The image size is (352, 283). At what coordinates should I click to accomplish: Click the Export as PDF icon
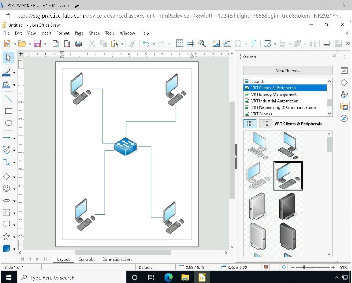click(x=67, y=44)
